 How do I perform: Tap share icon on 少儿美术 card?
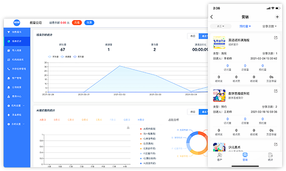[276, 144]
